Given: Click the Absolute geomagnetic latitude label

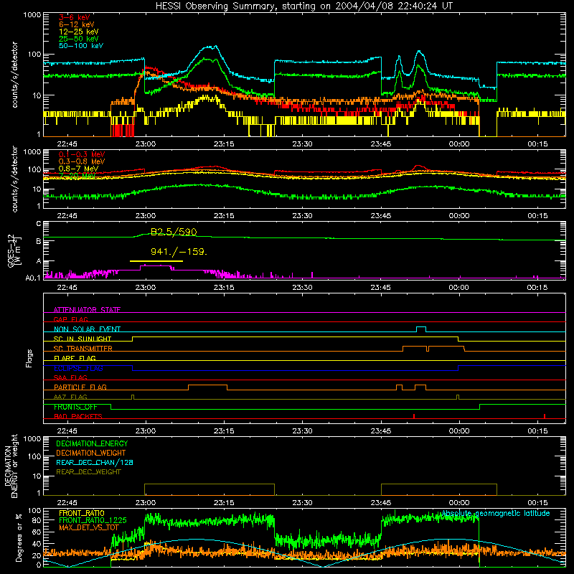Looking at the screenshot, I should [496, 513].
